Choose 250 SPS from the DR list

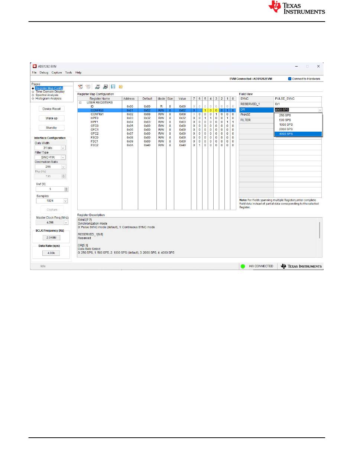pyautogui.click(x=298, y=116)
